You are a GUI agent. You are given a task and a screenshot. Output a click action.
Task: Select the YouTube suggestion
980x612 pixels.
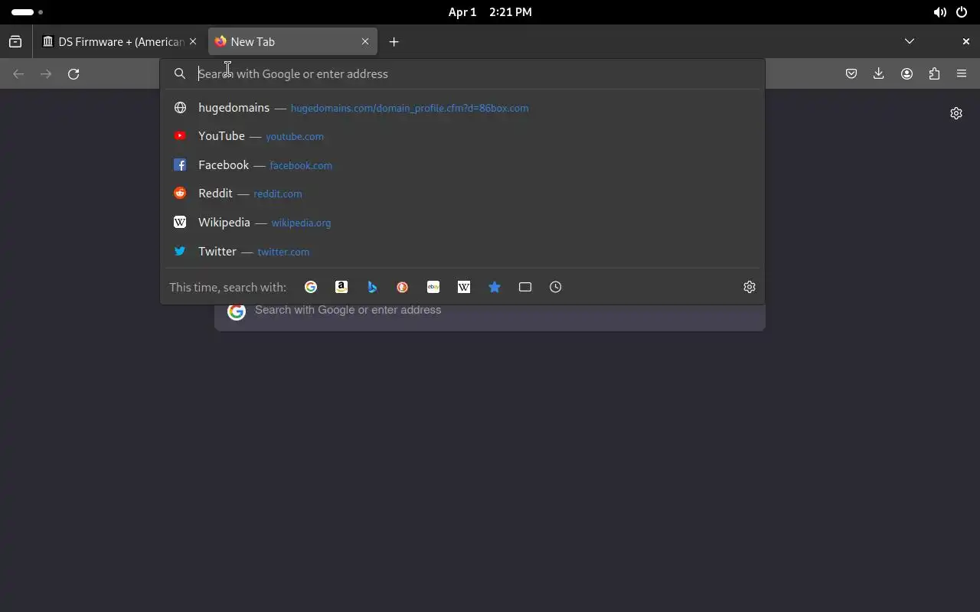click(x=462, y=136)
